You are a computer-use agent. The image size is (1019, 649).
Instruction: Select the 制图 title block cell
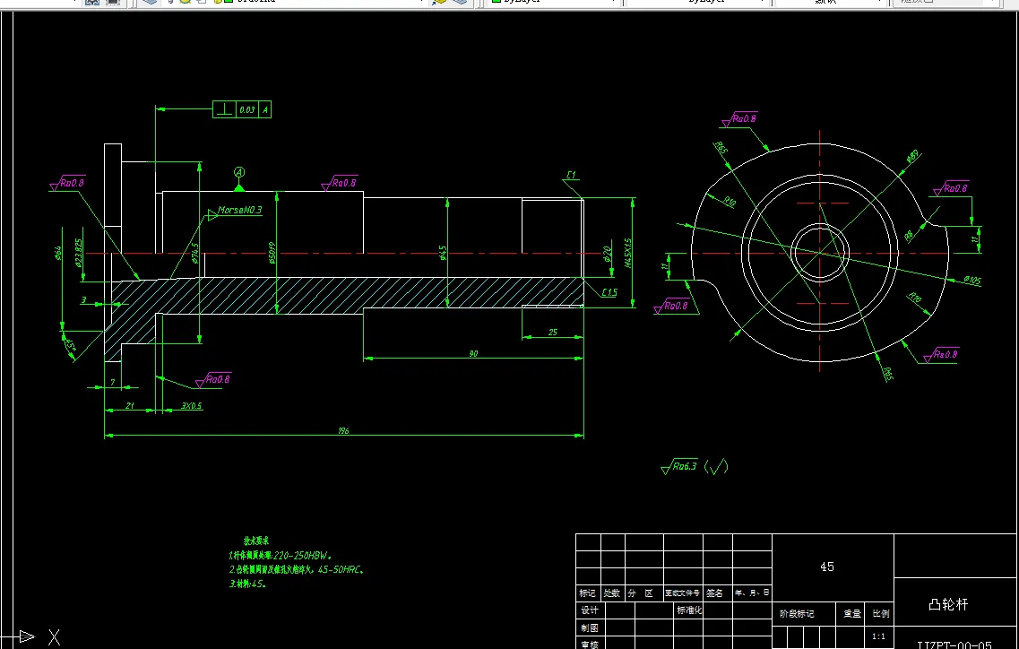(590, 628)
